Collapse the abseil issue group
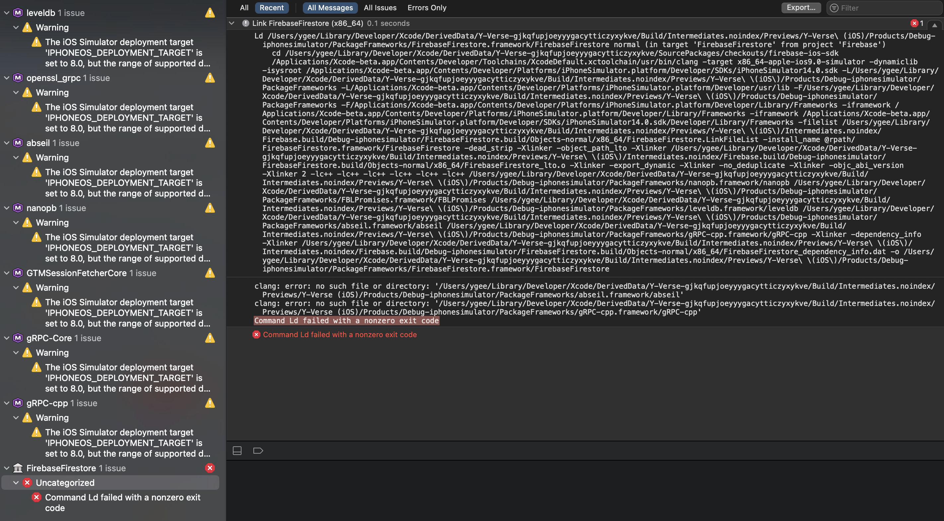This screenshot has height=521, width=944. [x=7, y=143]
